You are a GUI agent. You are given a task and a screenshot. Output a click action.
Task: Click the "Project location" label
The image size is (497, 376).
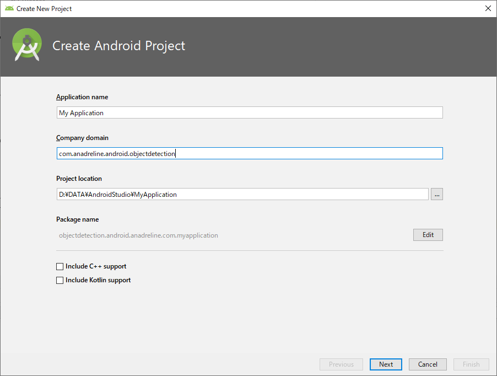[x=79, y=179]
